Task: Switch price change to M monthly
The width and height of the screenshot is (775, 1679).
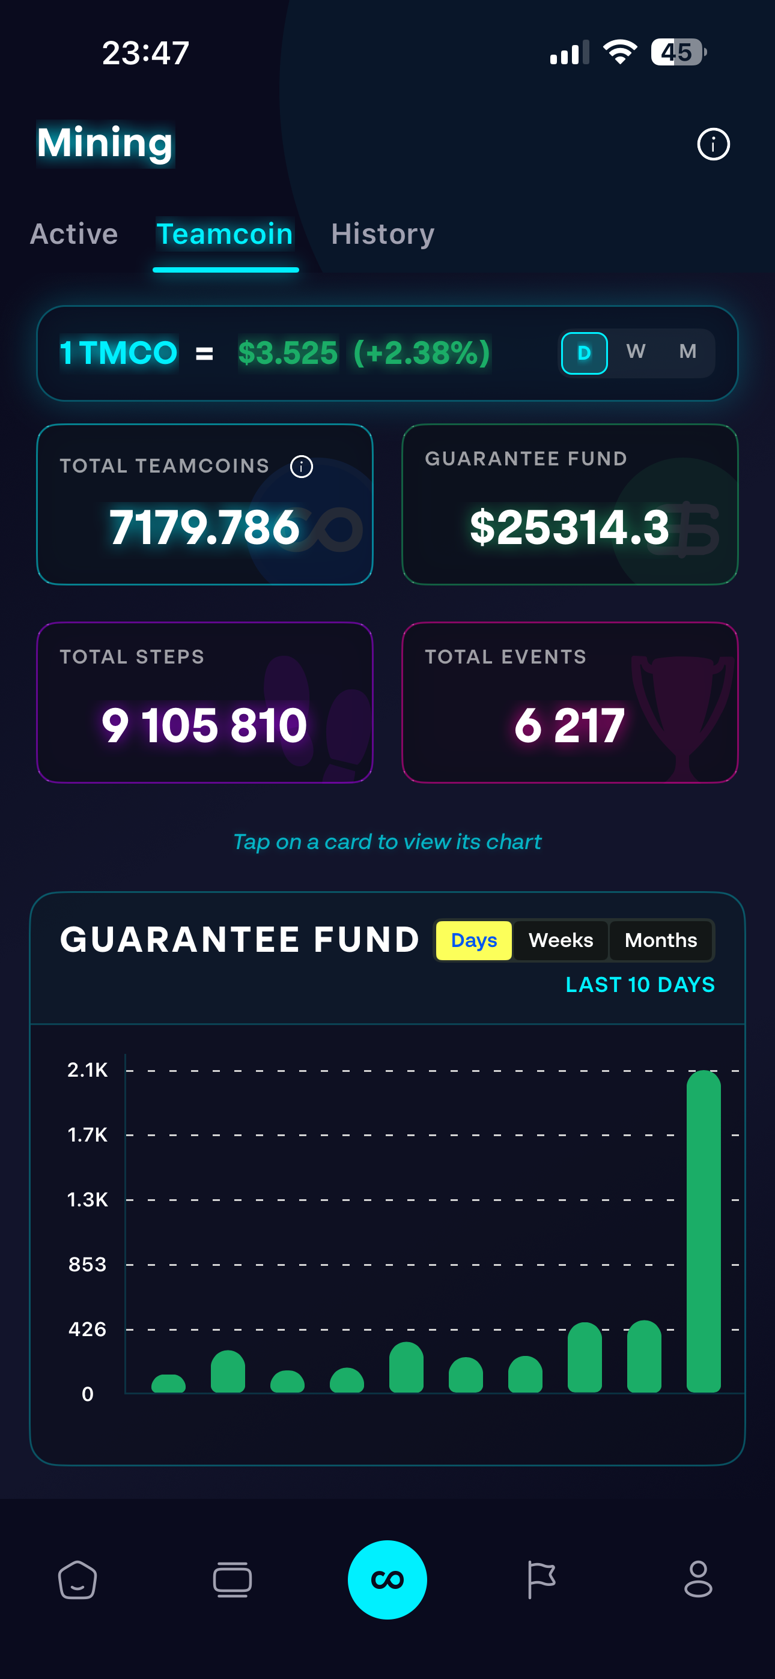Action: click(687, 352)
